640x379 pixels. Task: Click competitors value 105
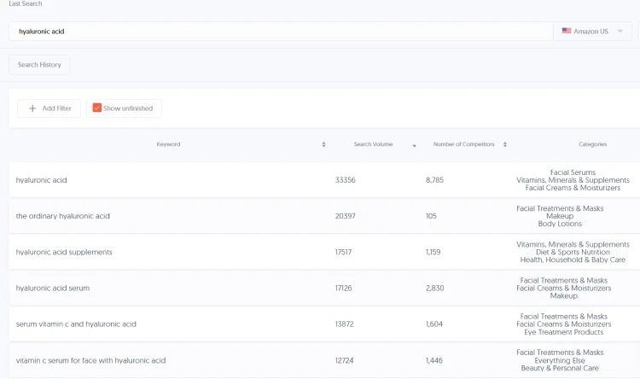pyautogui.click(x=431, y=216)
